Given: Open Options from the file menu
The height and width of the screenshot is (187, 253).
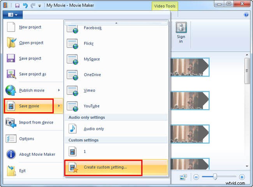Looking at the screenshot, I should click(26, 139).
